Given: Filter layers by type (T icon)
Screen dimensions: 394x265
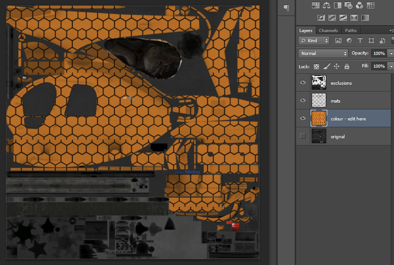Looking at the screenshot, I should click(360, 41).
